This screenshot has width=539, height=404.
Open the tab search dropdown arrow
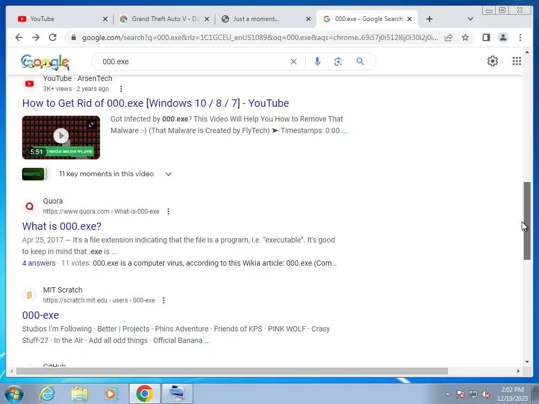click(x=471, y=19)
